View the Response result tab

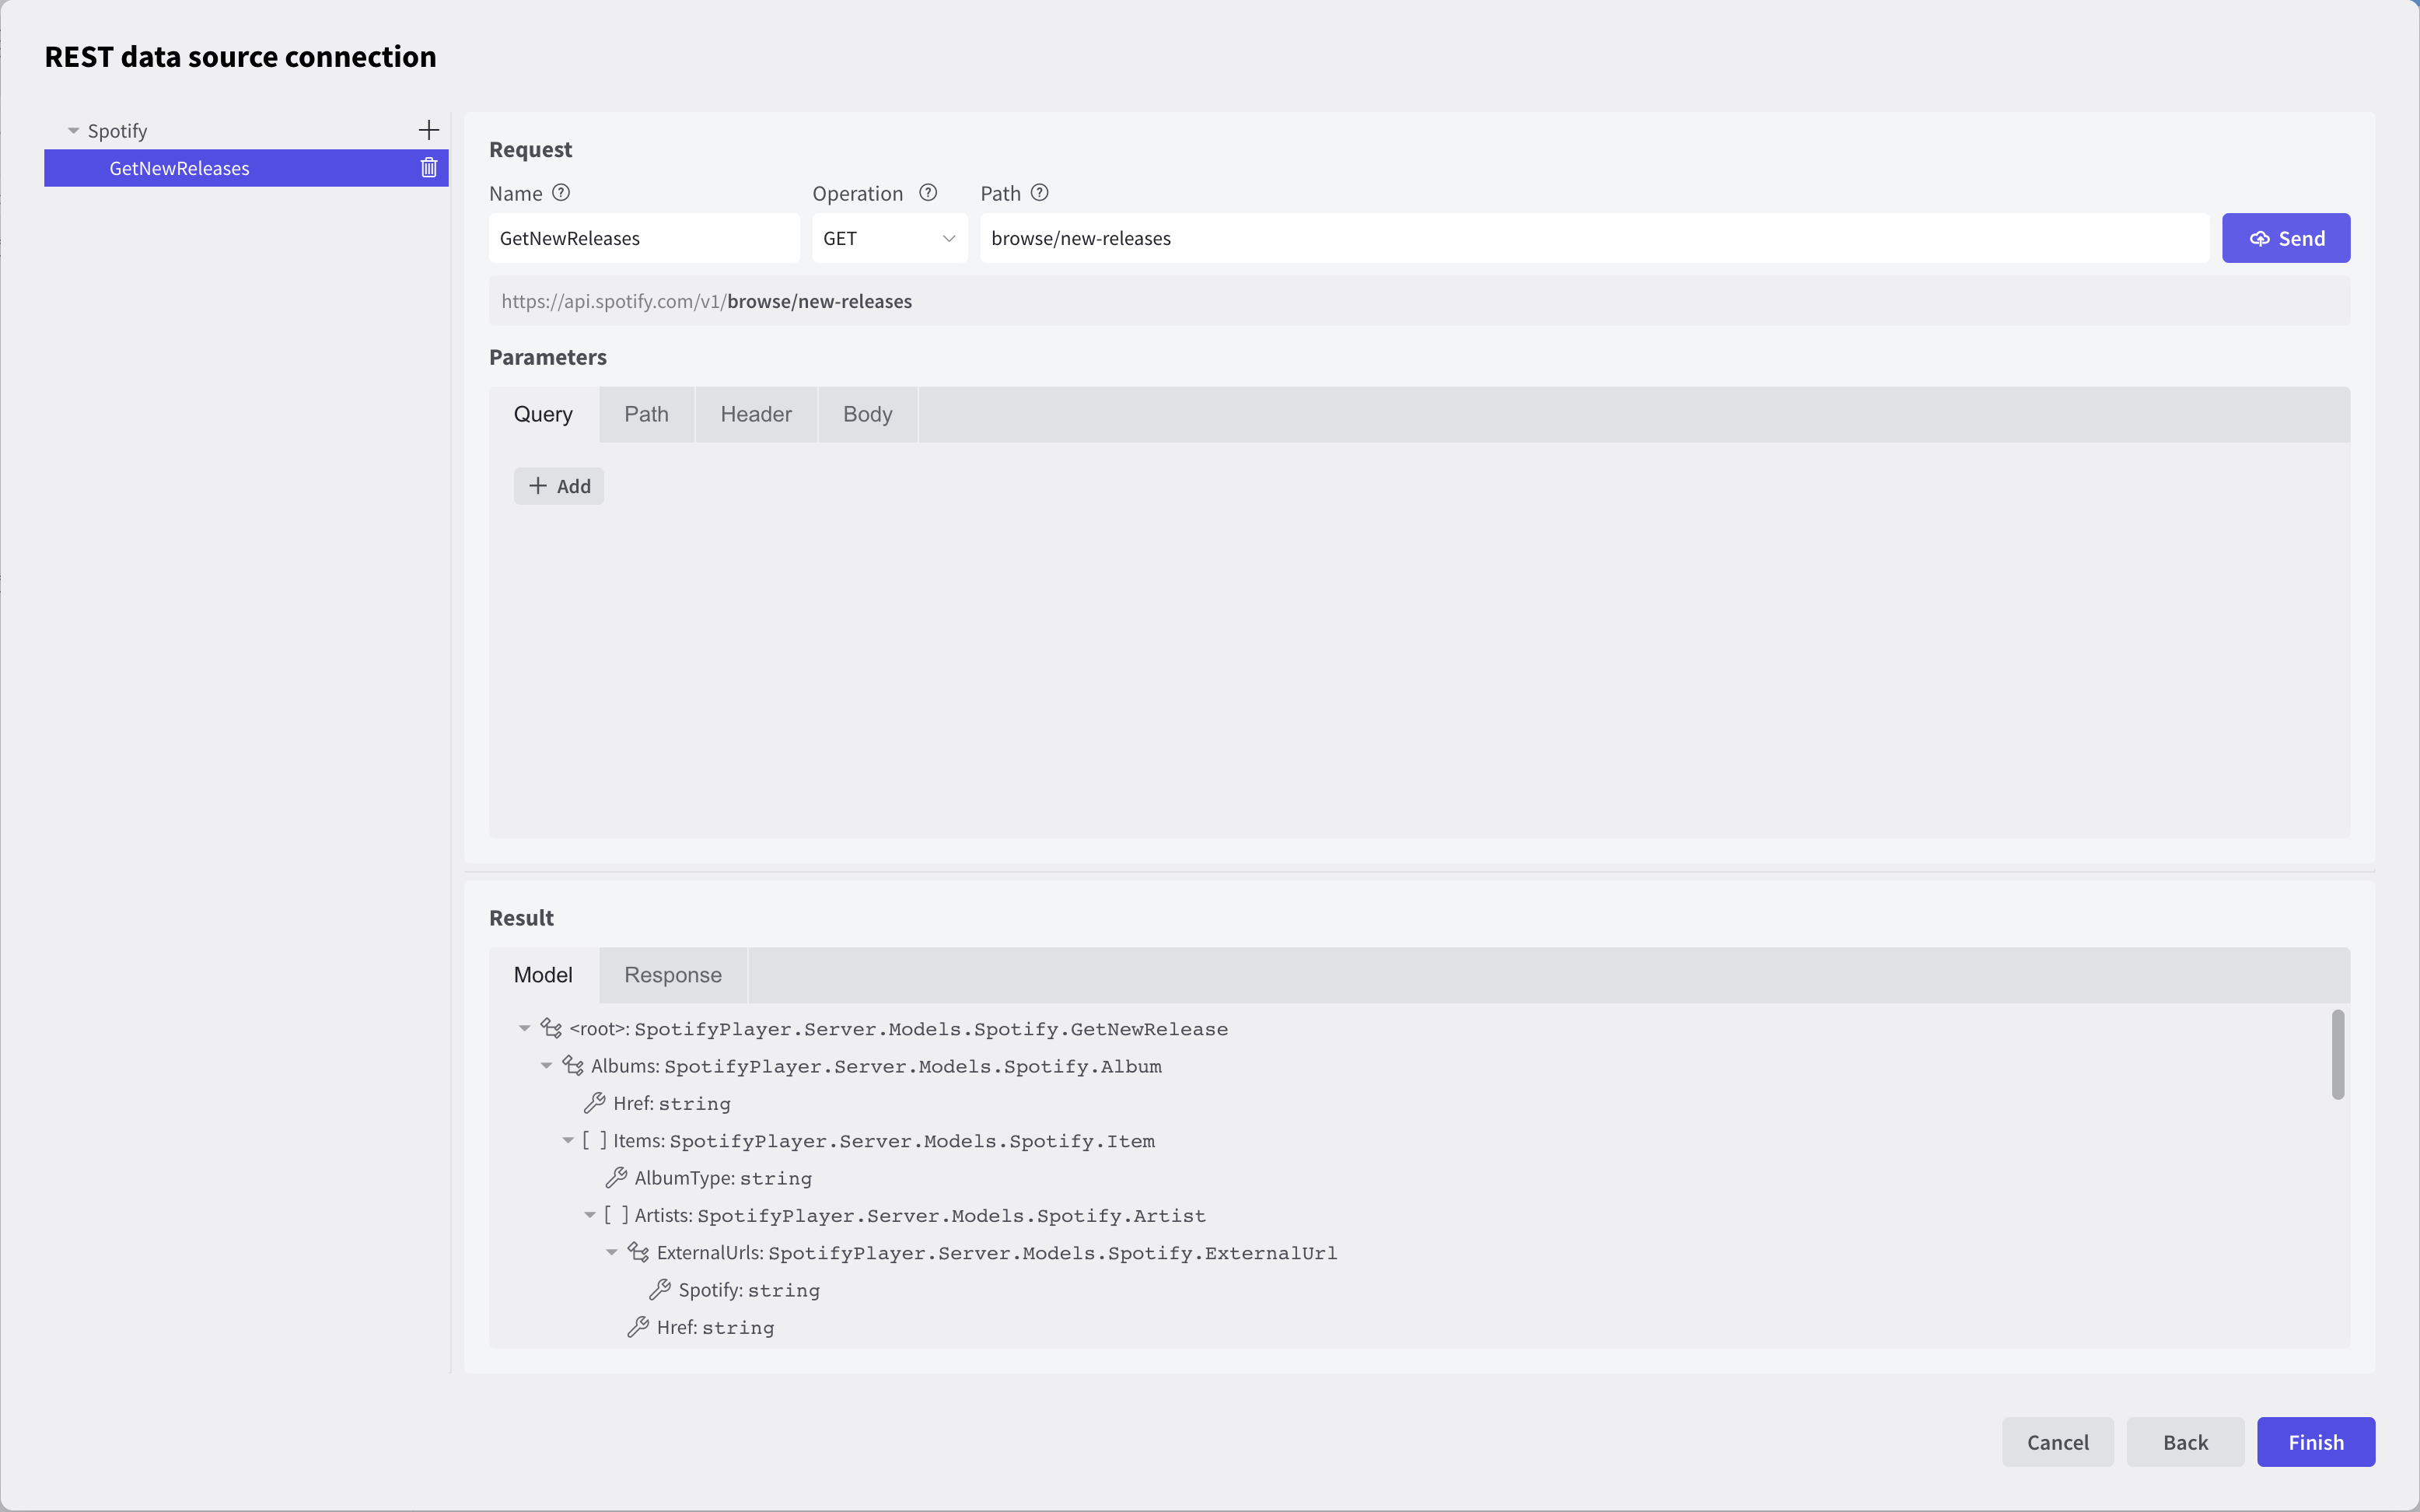(673, 975)
